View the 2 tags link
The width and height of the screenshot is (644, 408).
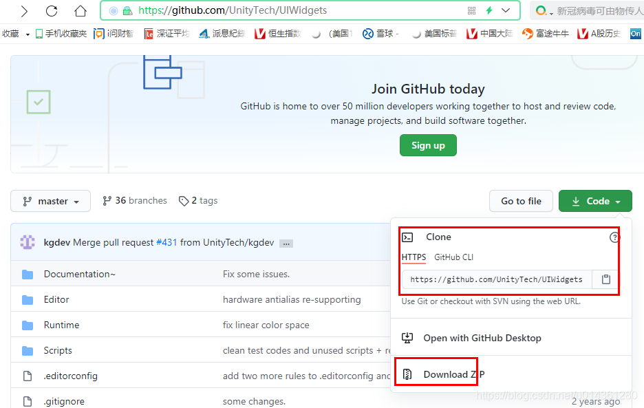pyautogui.click(x=198, y=200)
